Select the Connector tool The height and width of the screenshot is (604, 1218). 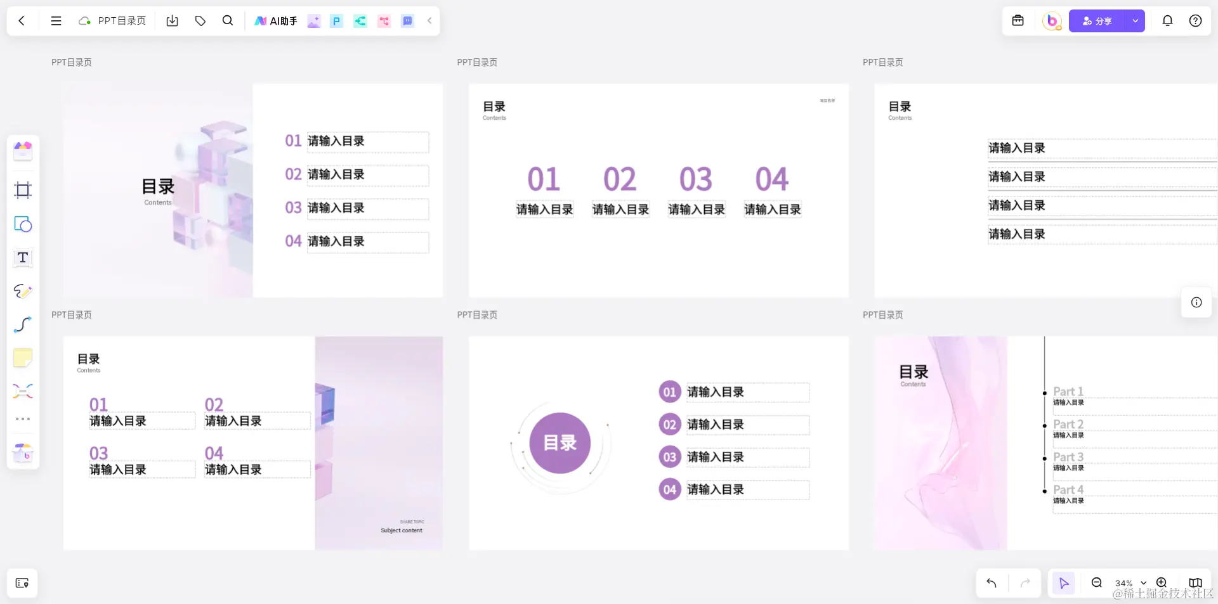(22, 324)
